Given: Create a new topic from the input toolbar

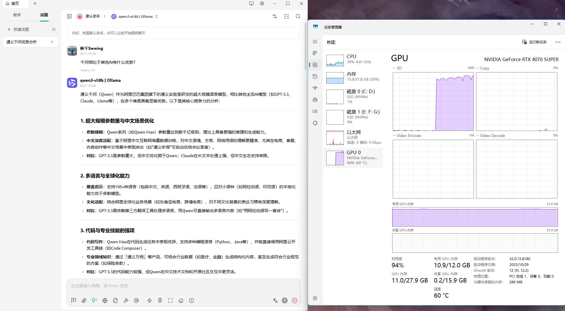Looking at the screenshot, I should point(73,301).
